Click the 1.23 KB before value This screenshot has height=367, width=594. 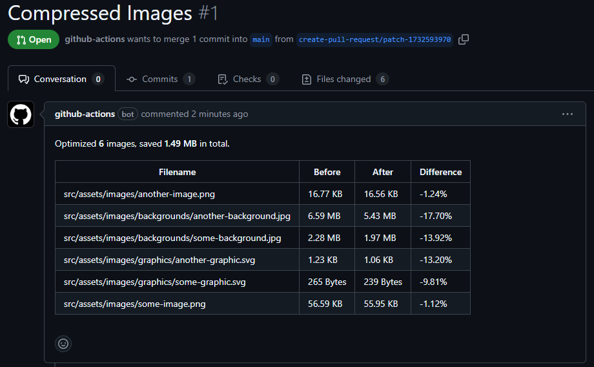(322, 260)
